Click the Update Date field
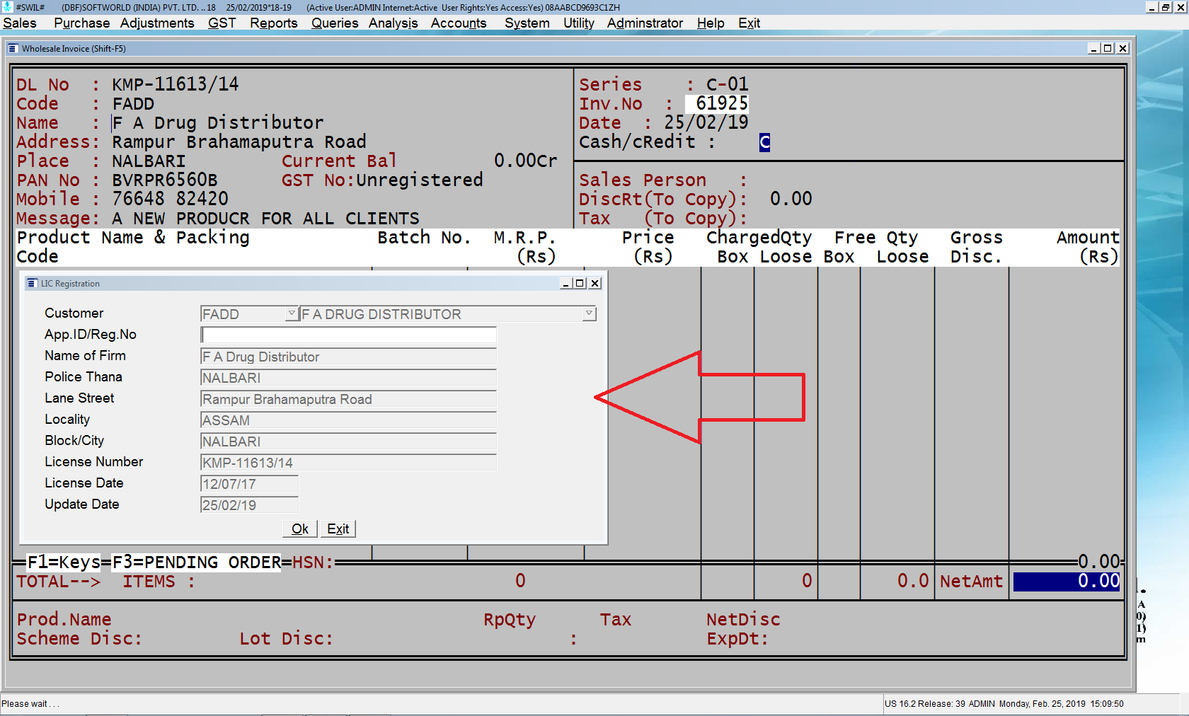Screen dimensions: 1189x716 click(250, 505)
